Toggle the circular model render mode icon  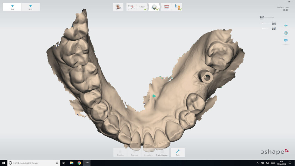[x=286, y=33]
